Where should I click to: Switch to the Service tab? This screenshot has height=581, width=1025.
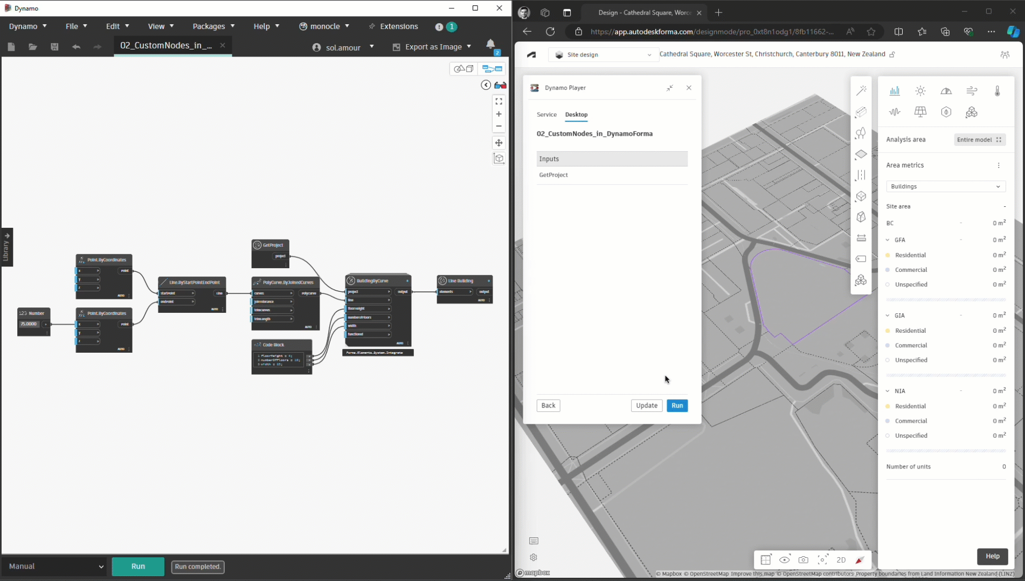(546, 115)
